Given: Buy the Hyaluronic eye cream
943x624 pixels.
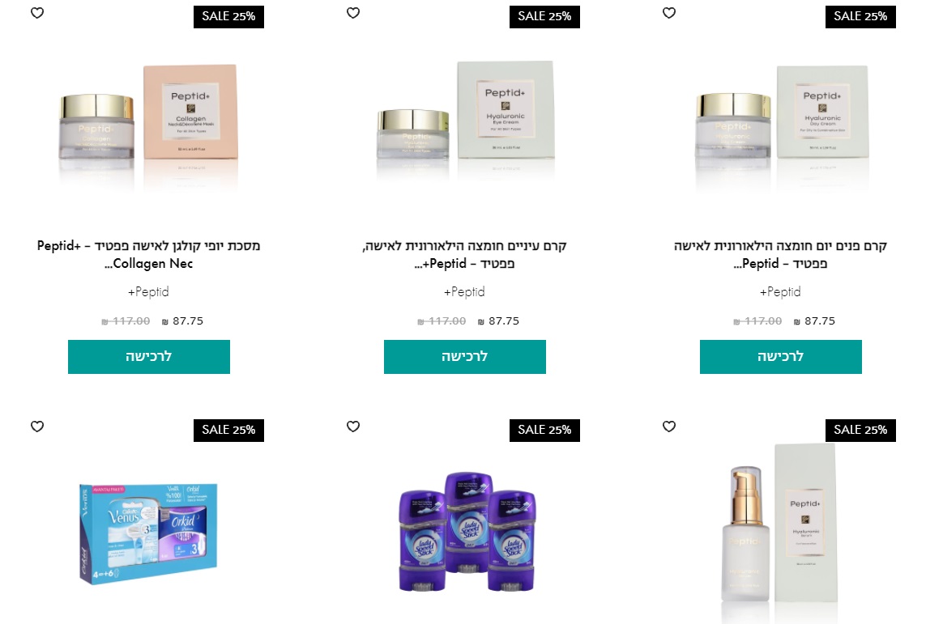Looking at the screenshot, I should pyautogui.click(x=465, y=357).
